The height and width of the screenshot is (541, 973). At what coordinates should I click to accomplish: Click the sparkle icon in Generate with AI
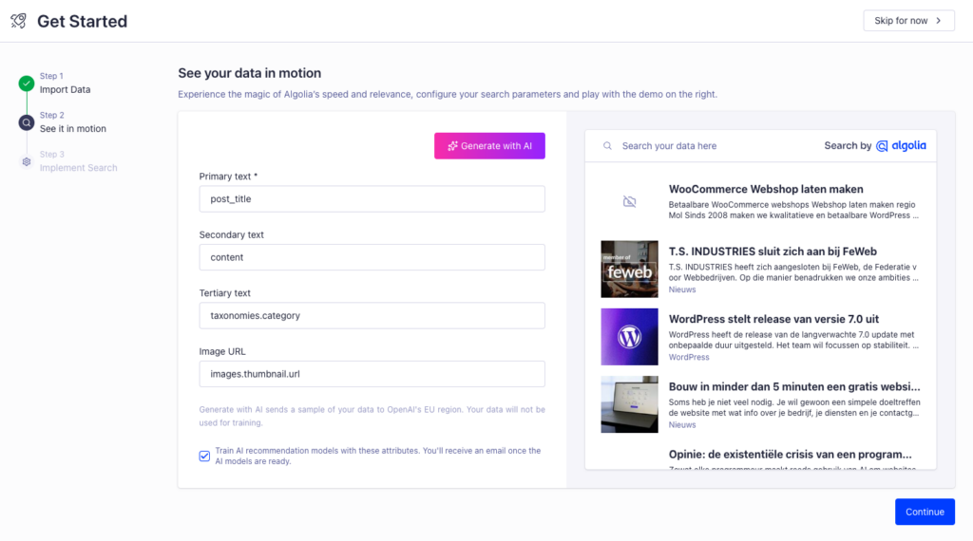click(x=452, y=146)
